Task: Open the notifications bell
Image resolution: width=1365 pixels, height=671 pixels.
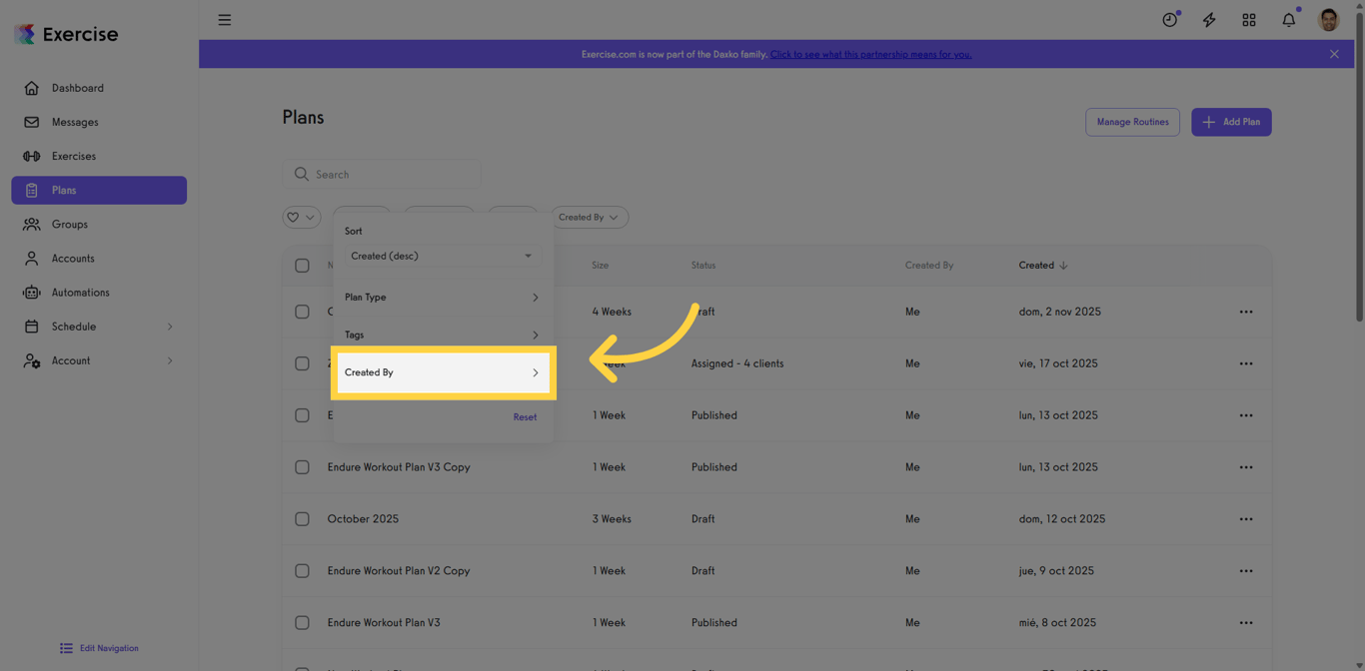Action: (1289, 20)
